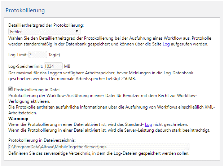This screenshot has height=167, width=224.
Task: Open the Detailliertheitsgrad dropdown showing Fehler
Action: click(x=43, y=32)
